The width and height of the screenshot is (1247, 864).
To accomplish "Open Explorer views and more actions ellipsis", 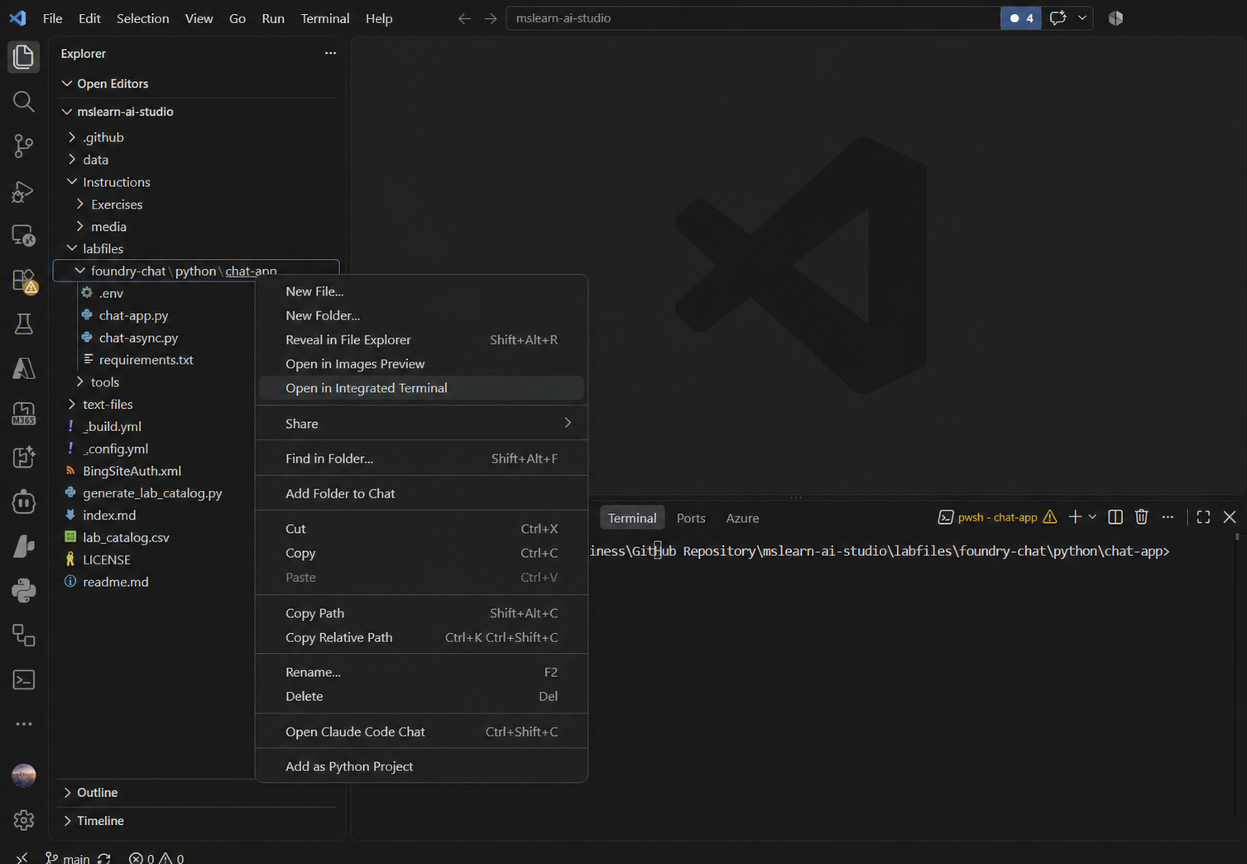I will pos(330,53).
